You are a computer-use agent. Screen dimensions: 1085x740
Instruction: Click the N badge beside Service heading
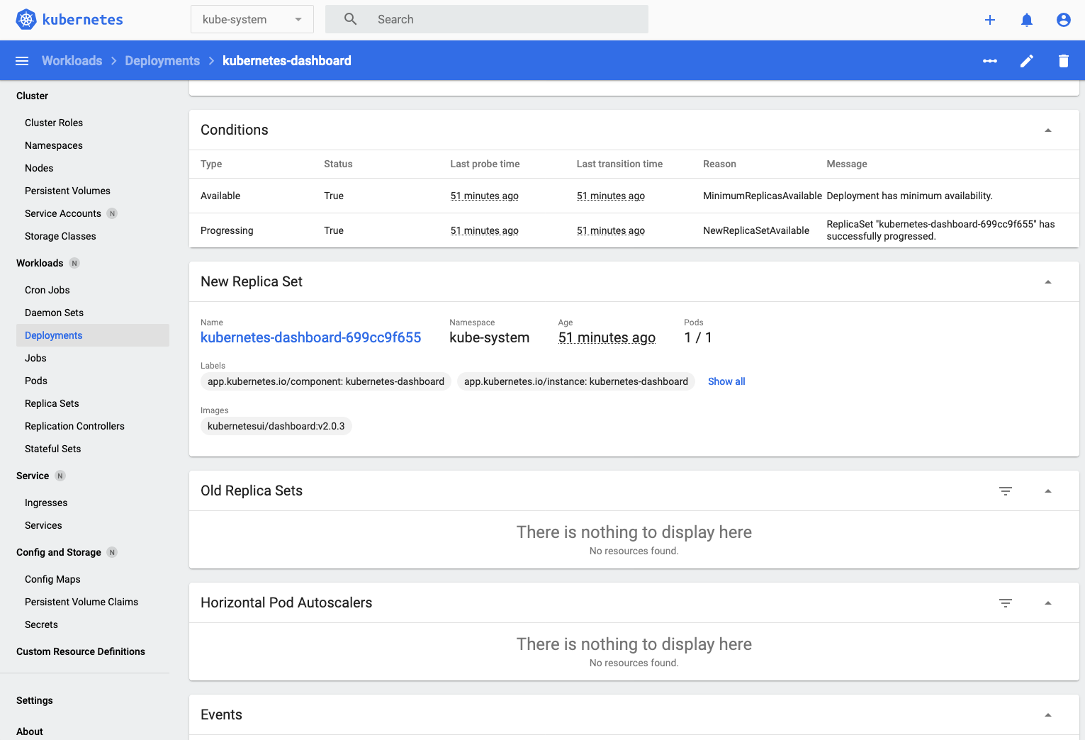tap(60, 476)
